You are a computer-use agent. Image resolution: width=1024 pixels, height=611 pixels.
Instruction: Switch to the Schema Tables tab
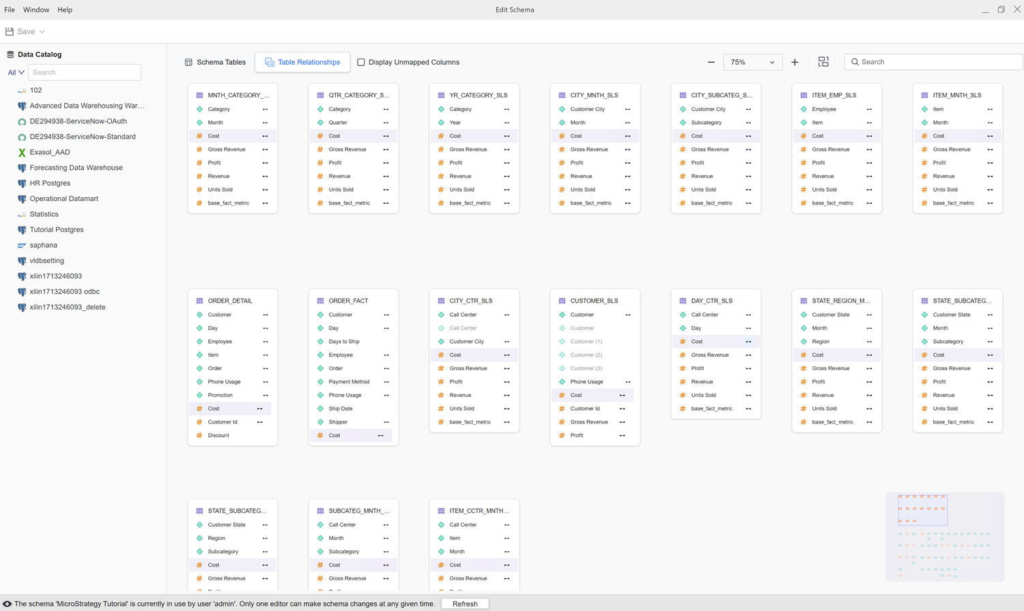coord(215,62)
